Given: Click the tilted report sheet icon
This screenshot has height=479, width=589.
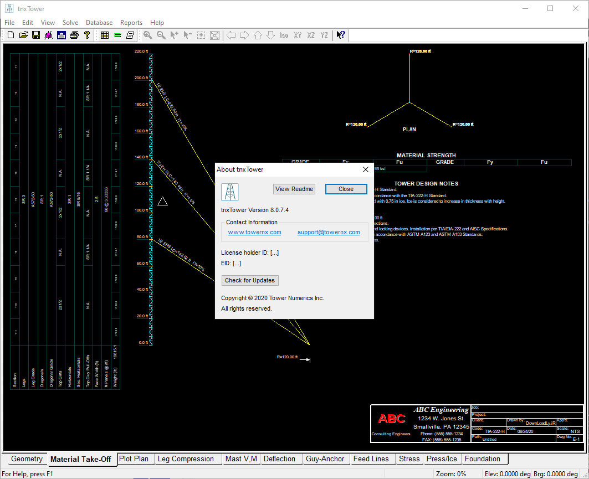Looking at the screenshot, I should click(x=130, y=35).
